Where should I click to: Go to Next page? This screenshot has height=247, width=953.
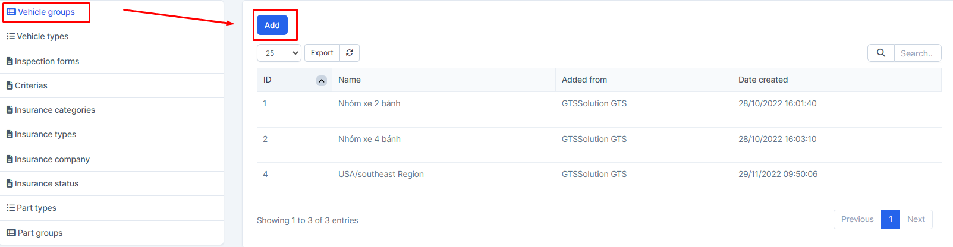point(916,219)
